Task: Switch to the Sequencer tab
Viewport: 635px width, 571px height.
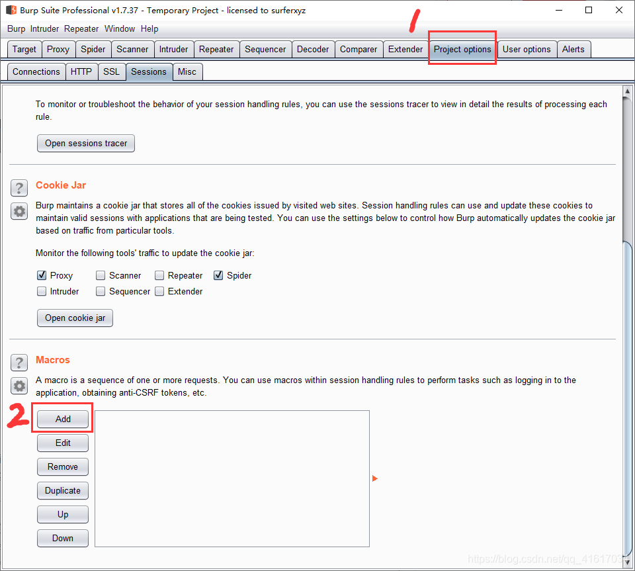Action: (265, 50)
